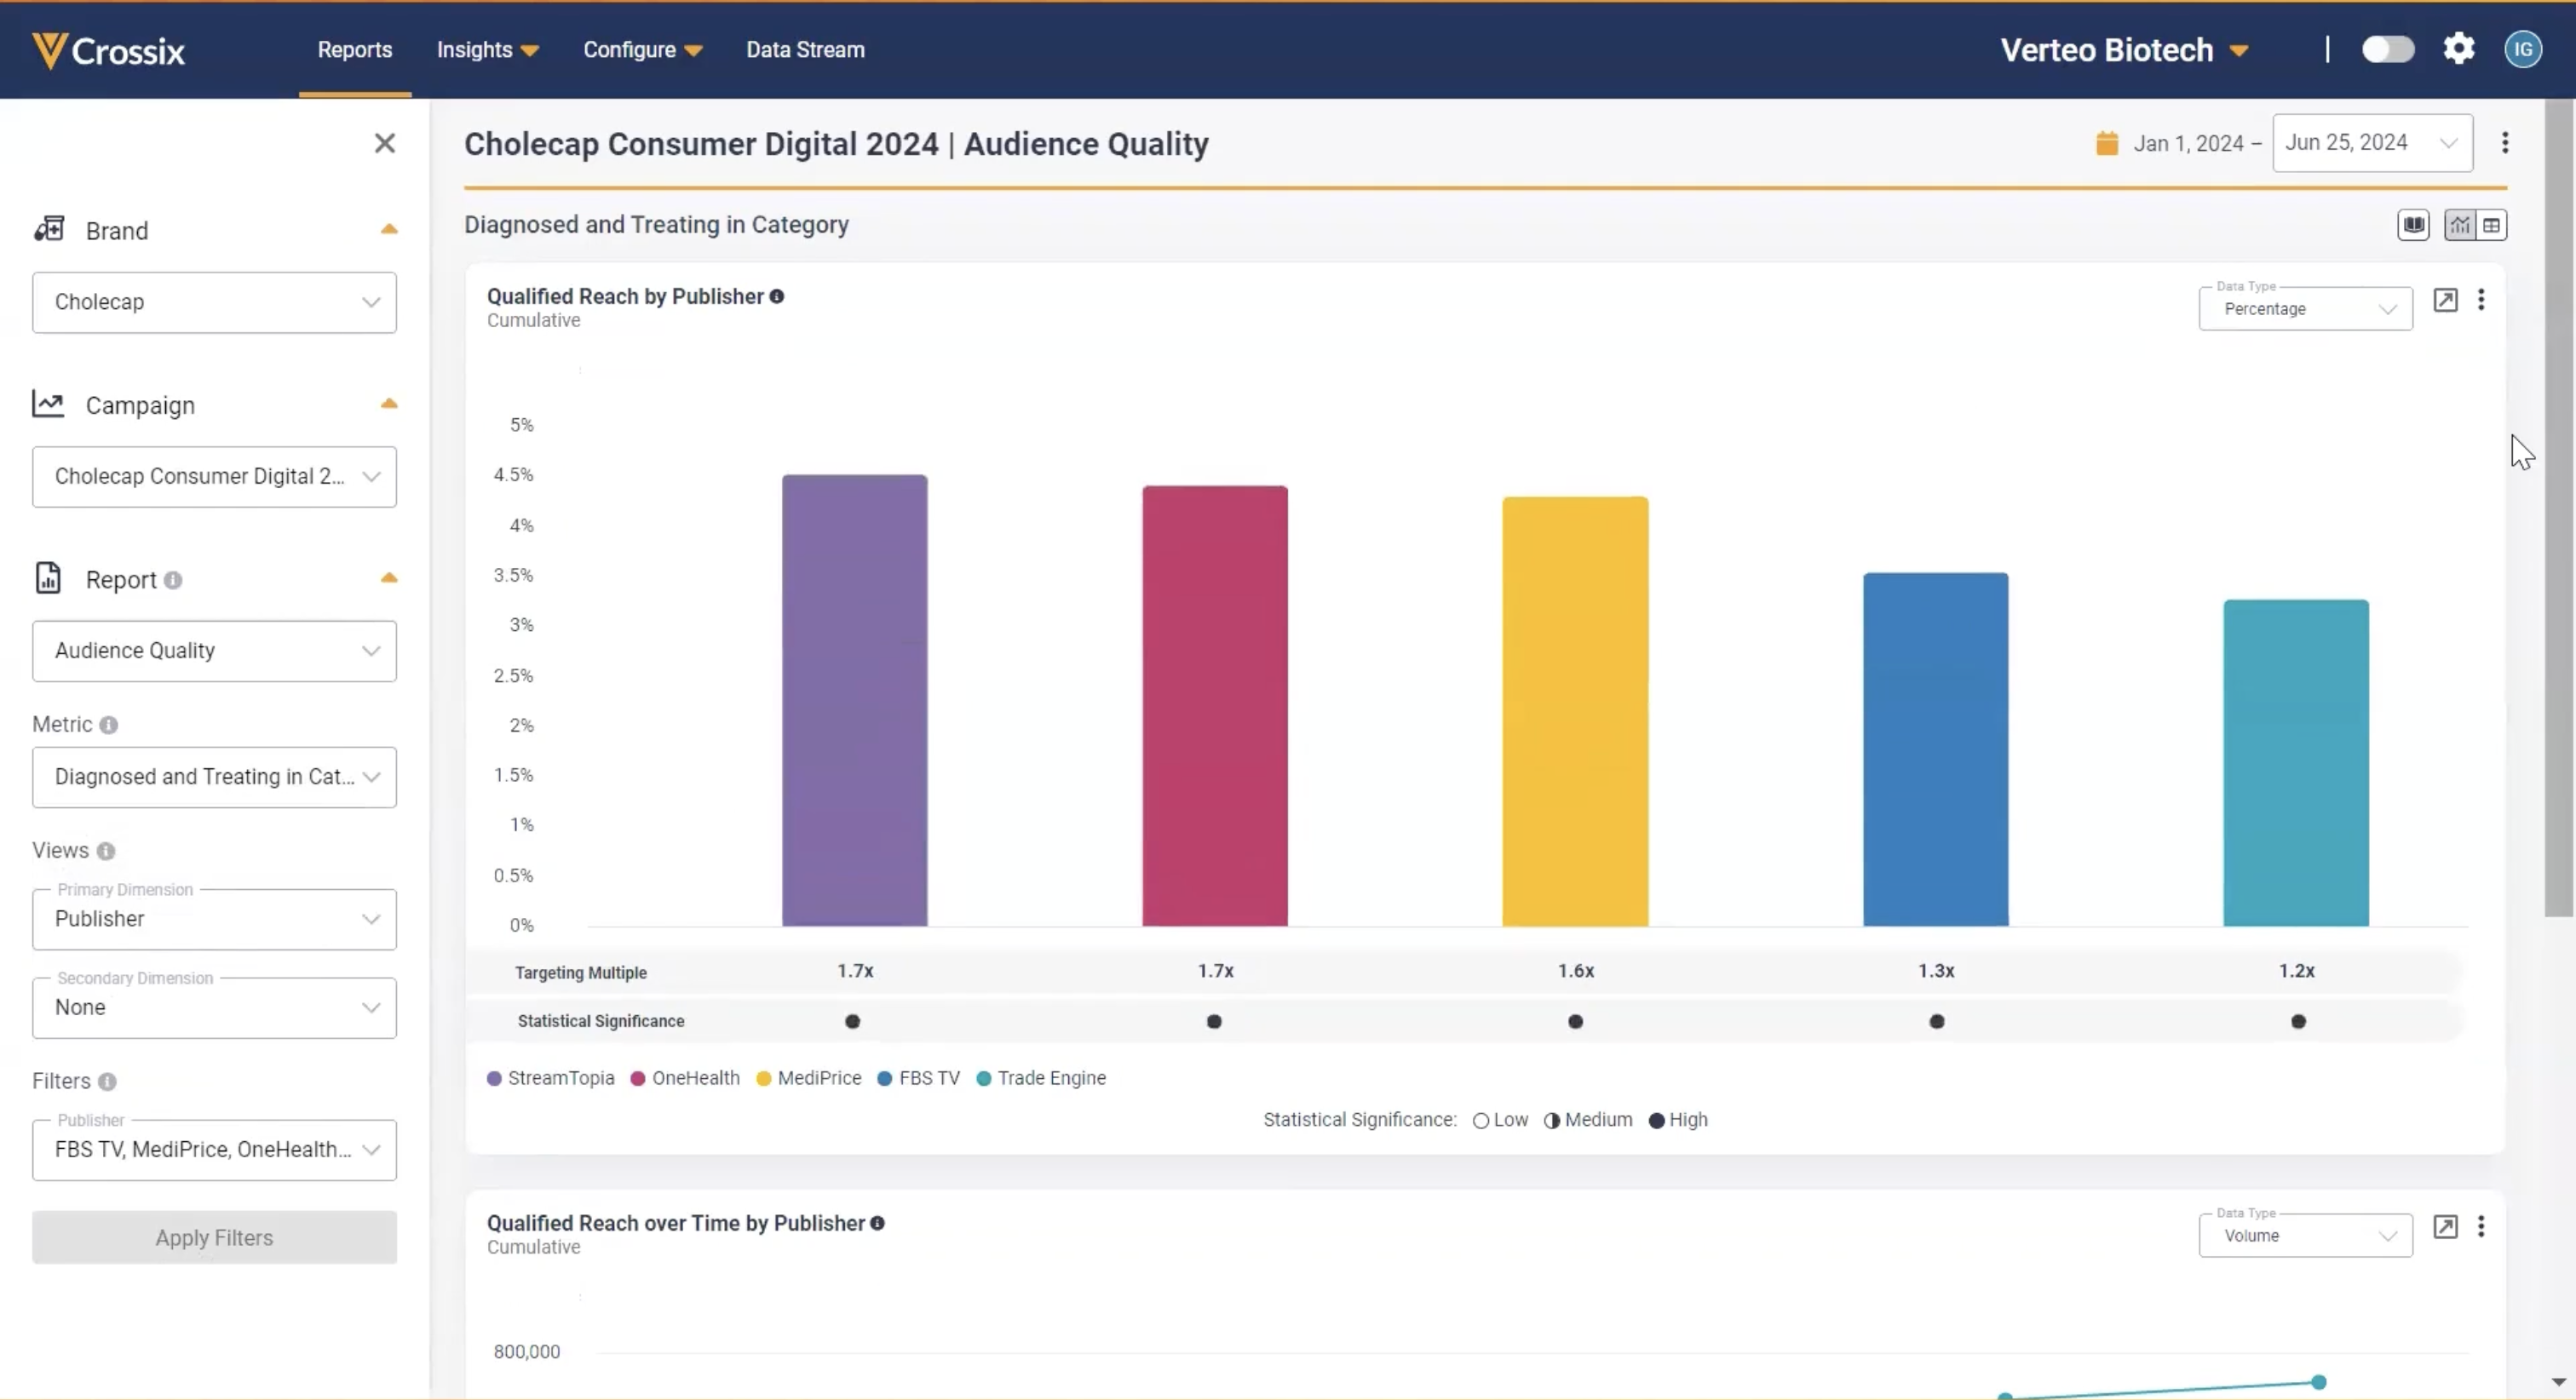Open the Insights menu
The height and width of the screenshot is (1400, 2576).
487,50
